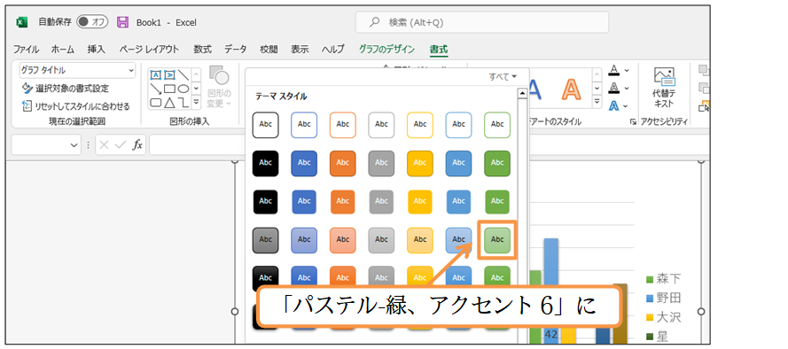This screenshot has height=349, width=788.
Task: Select the rectangle shape
Action: click(x=169, y=89)
